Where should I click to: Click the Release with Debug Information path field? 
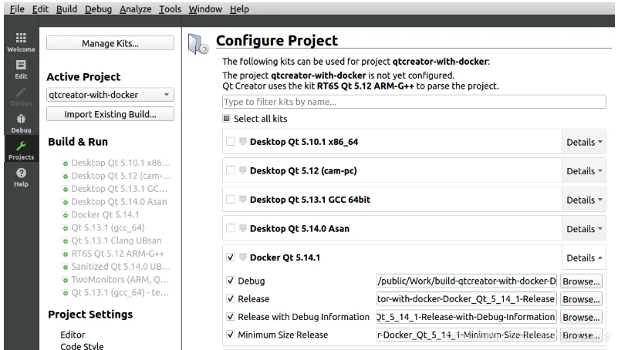(x=467, y=317)
